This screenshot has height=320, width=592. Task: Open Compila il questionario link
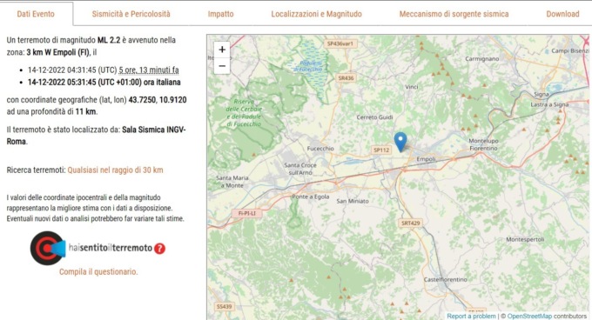98,272
